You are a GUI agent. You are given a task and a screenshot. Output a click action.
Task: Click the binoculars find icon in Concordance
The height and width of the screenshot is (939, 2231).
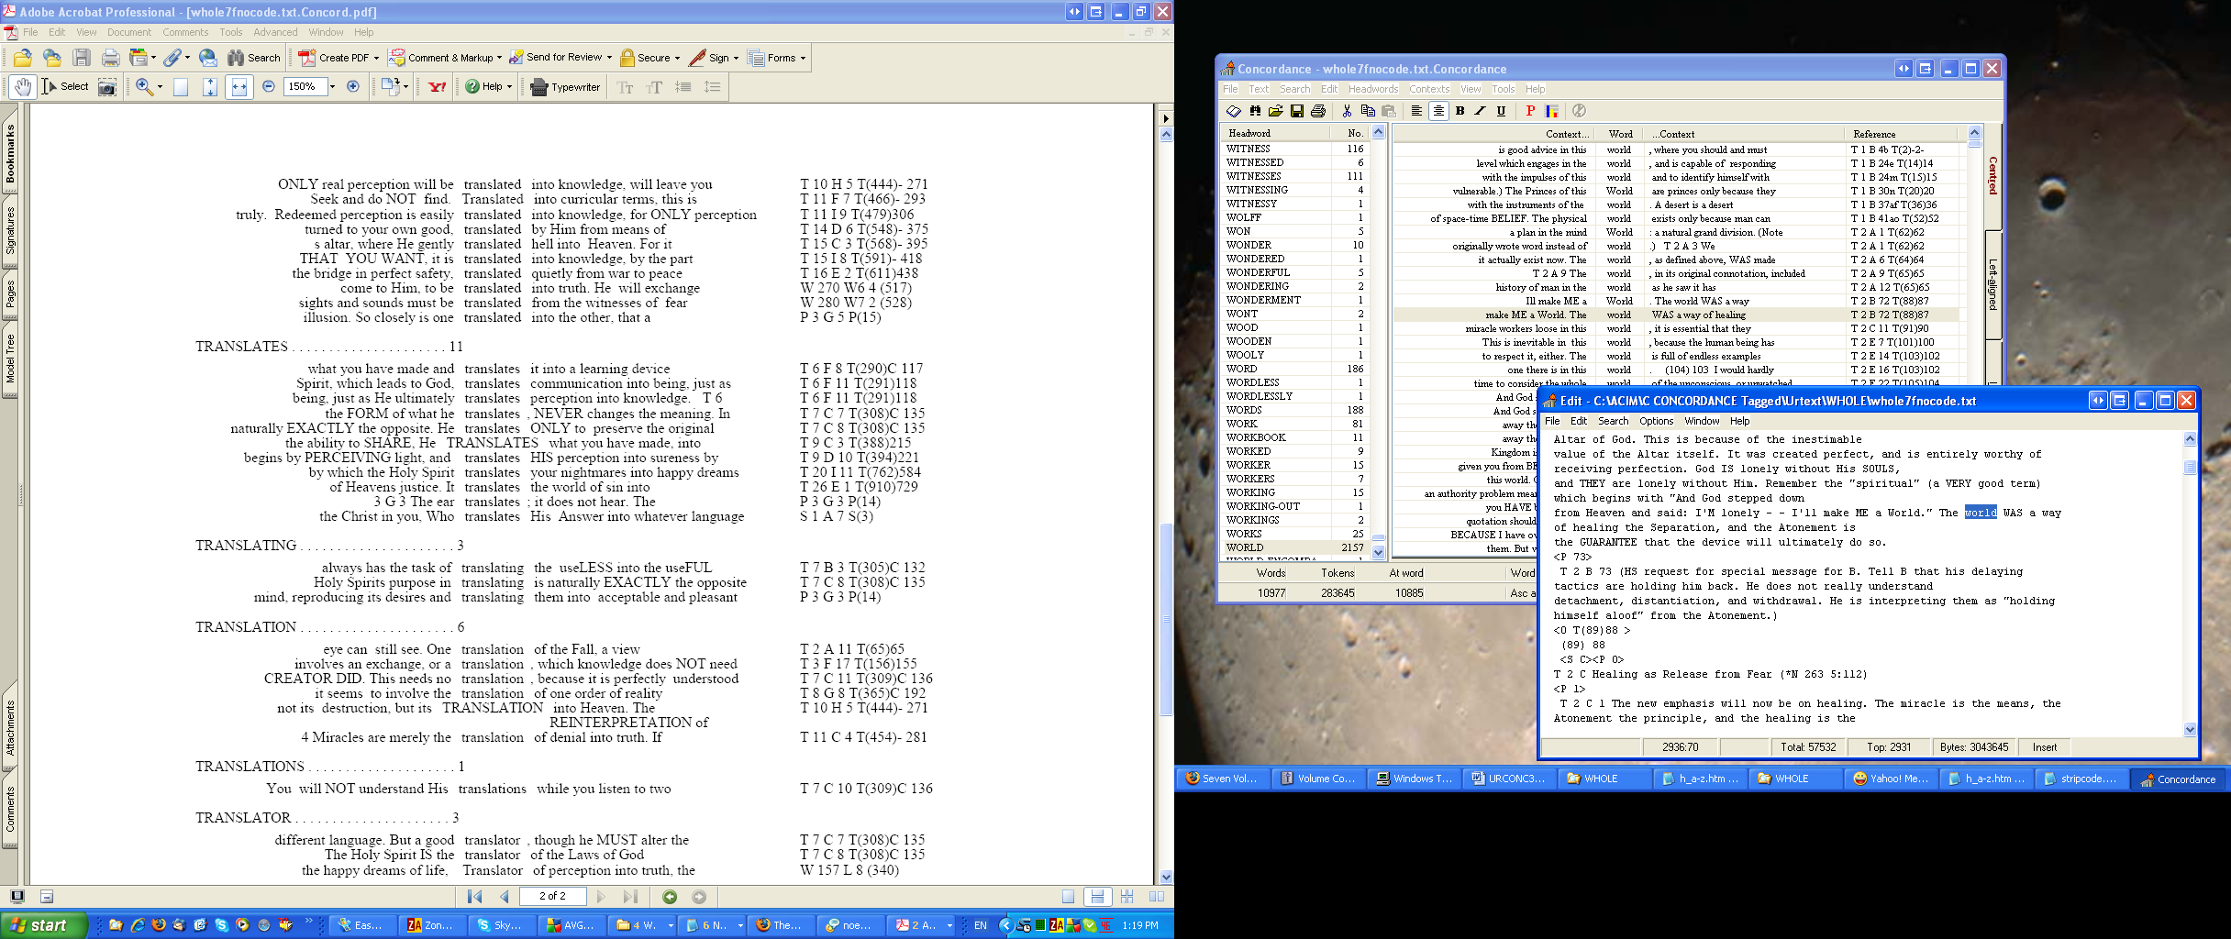tap(1255, 111)
